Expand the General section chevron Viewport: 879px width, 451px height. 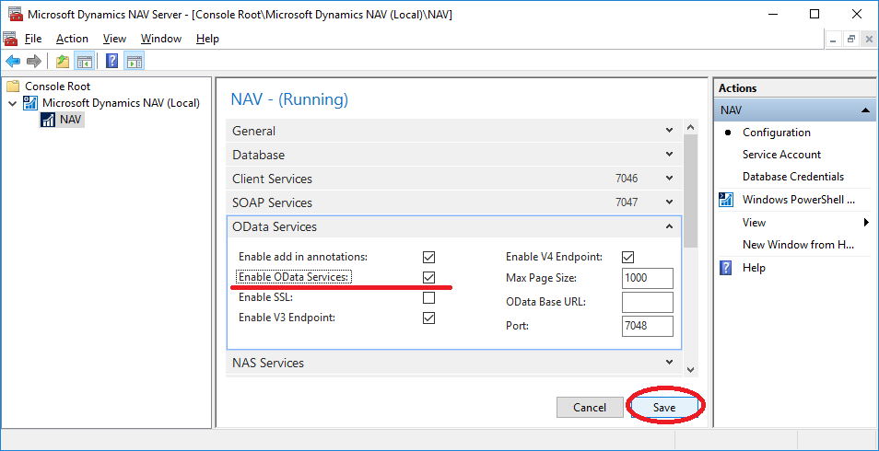[x=669, y=130]
